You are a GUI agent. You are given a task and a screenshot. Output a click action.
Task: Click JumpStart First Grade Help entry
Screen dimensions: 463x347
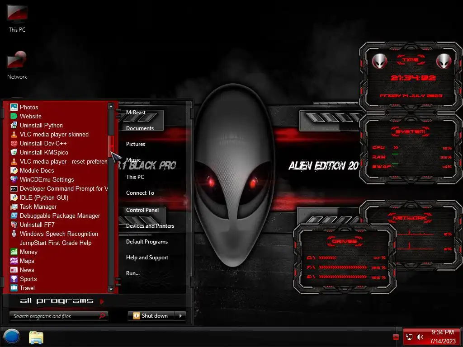(56, 243)
